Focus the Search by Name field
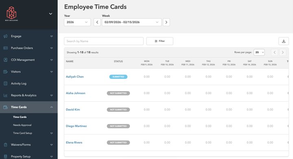Viewport: 293px width, 159px height. click(104, 41)
